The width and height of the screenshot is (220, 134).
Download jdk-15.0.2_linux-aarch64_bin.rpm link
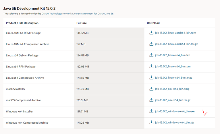[x=175, y=33]
